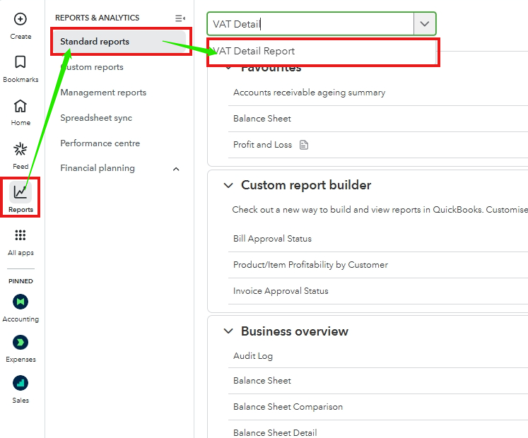Open the report search dropdown arrow
Viewport: 528px width, 438px height.
[x=424, y=23]
